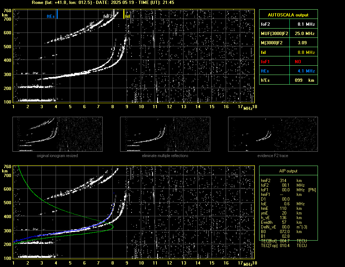The image size is (345, 267).
Task: Select the TEC[Bot] 004.7 TECU row
Action: (284, 241)
